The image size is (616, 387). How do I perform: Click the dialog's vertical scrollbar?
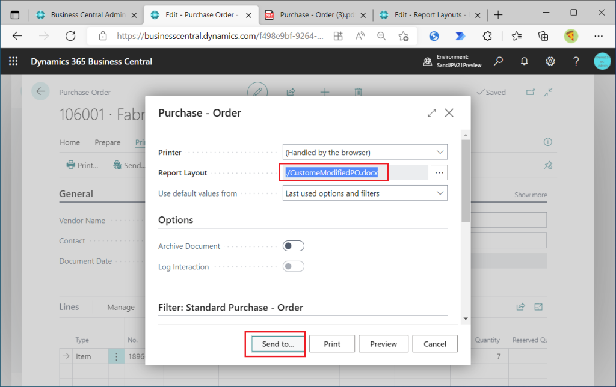pyautogui.click(x=465, y=180)
